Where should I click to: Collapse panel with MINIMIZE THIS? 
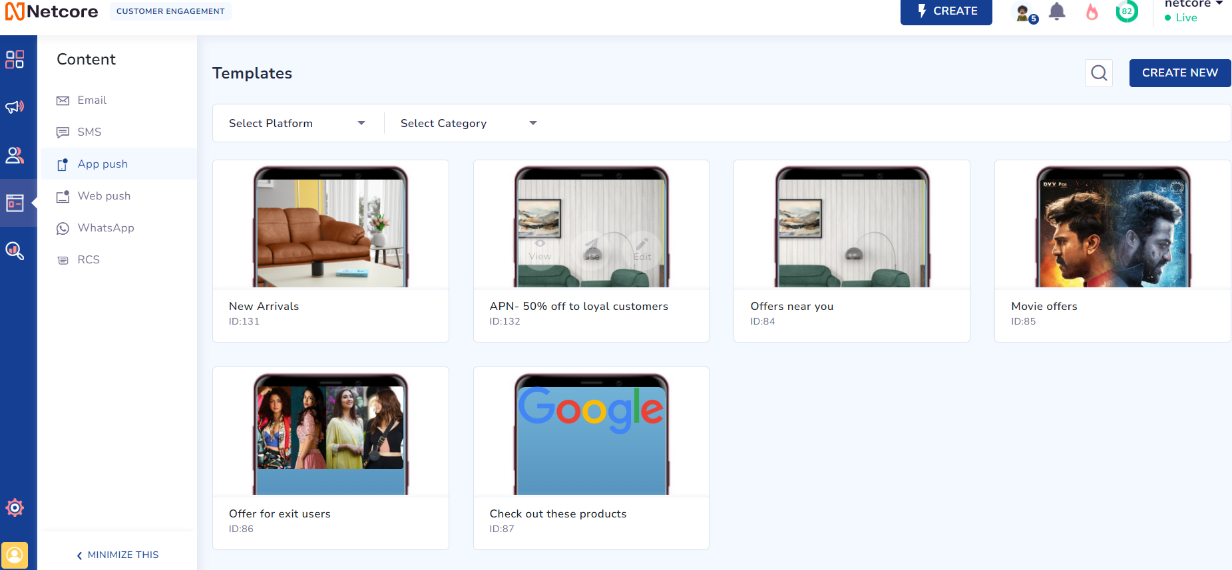pos(117,555)
